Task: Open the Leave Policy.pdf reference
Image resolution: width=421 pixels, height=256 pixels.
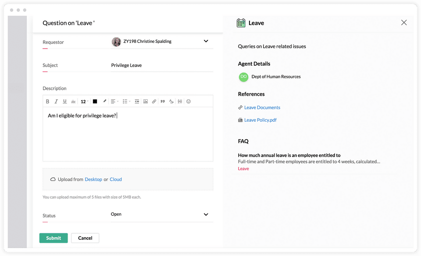Action: (260, 120)
